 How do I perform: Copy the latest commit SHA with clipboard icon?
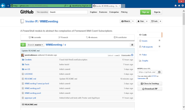coord(132,55)
